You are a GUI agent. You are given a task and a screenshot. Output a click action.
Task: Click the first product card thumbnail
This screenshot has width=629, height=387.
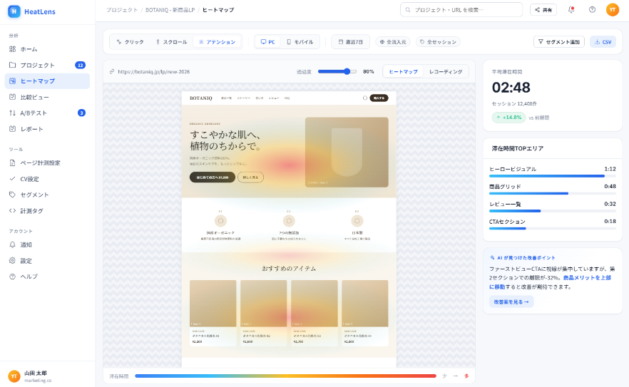213,304
